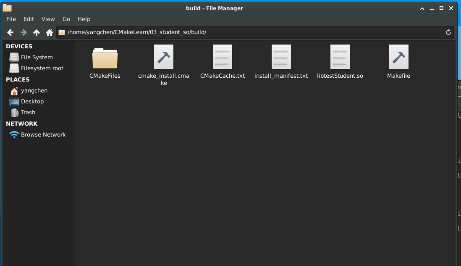Browse Network in sidebar
This screenshot has width=461, height=266.
(43, 134)
